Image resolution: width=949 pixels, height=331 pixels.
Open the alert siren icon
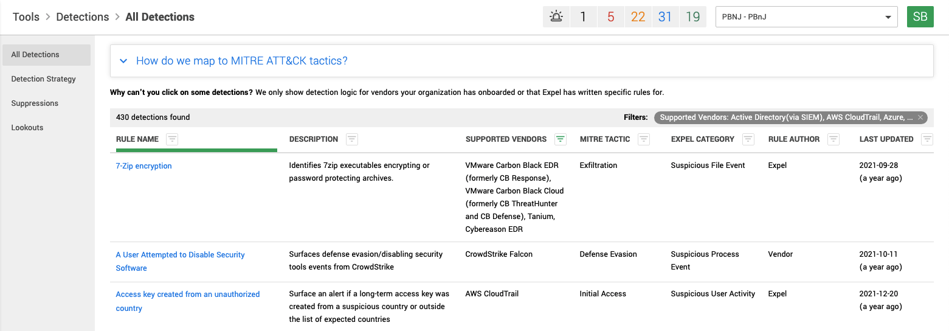(556, 16)
